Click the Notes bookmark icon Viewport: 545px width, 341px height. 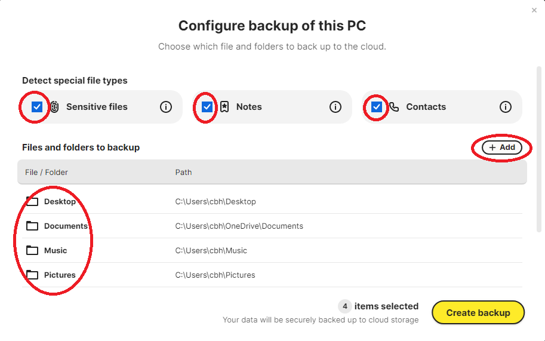coord(224,107)
